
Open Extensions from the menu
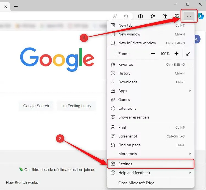[x=151, y=109]
